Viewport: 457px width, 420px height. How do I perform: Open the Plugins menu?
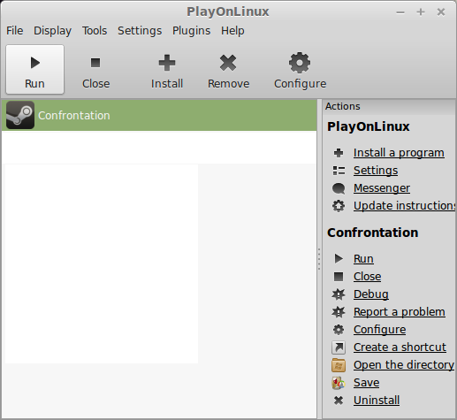click(191, 31)
